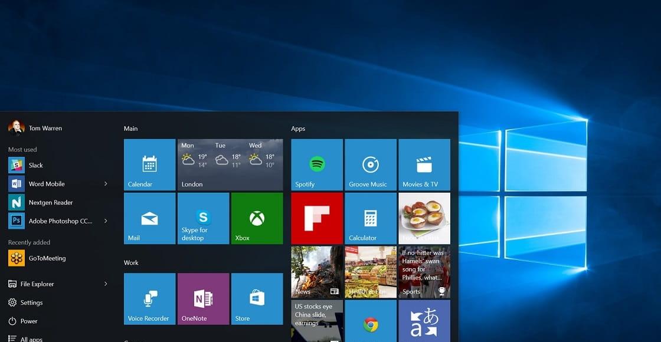Open the Groove Music tile
The image size is (661, 342).
pyautogui.click(x=371, y=165)
